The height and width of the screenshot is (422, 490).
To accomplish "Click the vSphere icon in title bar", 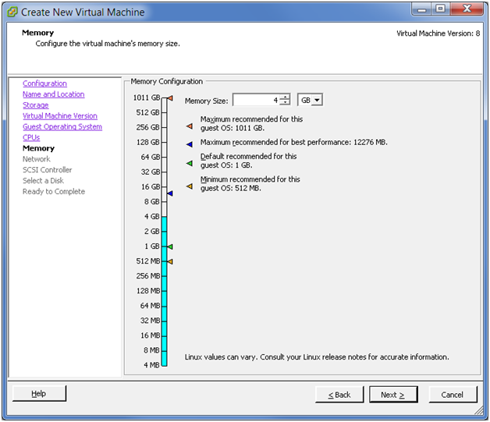I will [x=12, y=12].
